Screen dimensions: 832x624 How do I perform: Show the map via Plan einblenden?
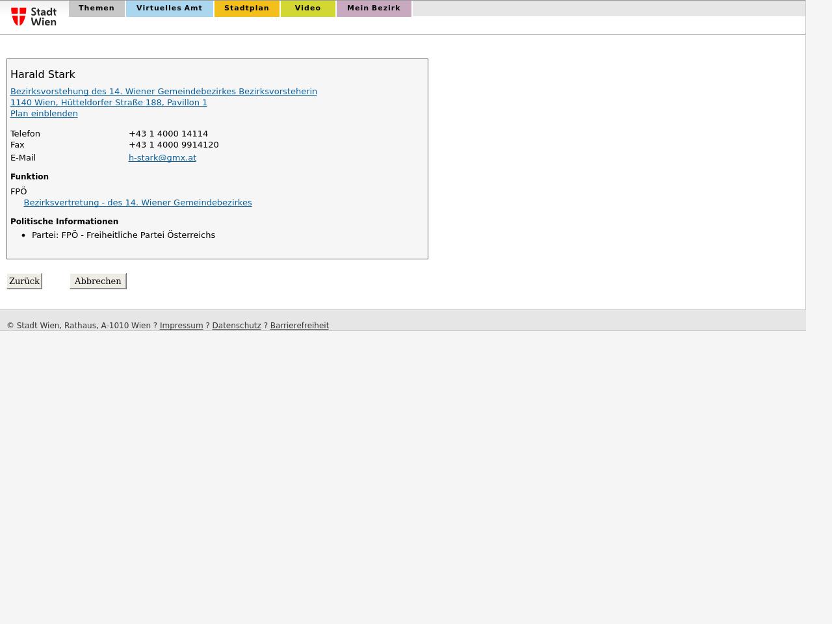[x=44, y=114]
